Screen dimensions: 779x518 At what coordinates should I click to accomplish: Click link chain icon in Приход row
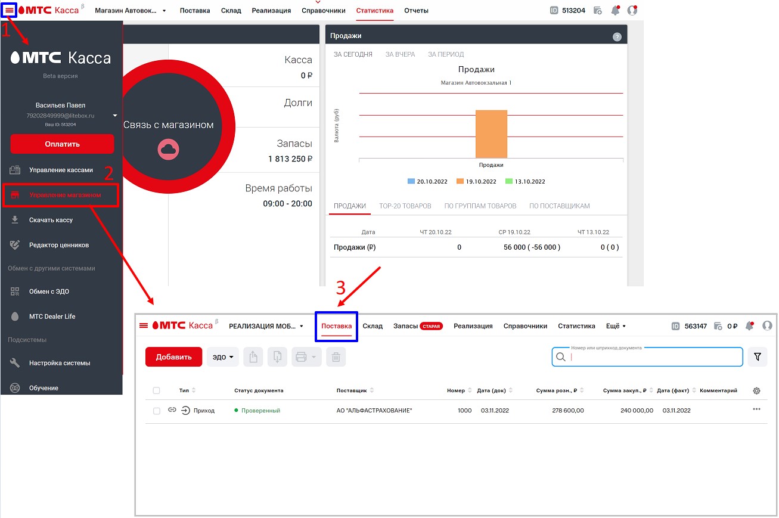[x=172, y=410]
